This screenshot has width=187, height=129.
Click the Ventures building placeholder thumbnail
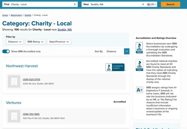[14, 116]
